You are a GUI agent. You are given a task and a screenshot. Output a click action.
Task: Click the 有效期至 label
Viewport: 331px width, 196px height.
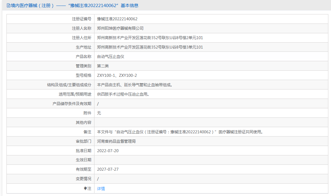(x=84, y=170)
